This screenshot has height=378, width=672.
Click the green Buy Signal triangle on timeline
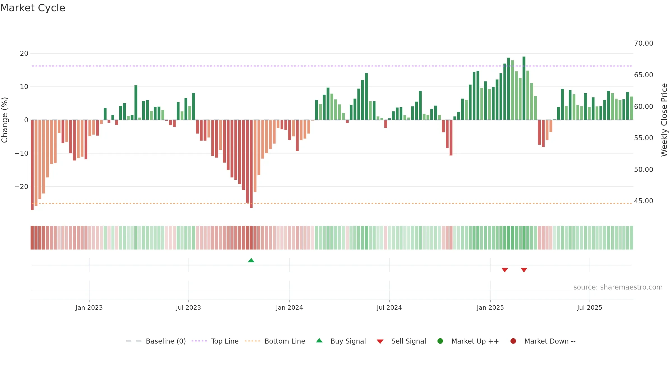251,260
